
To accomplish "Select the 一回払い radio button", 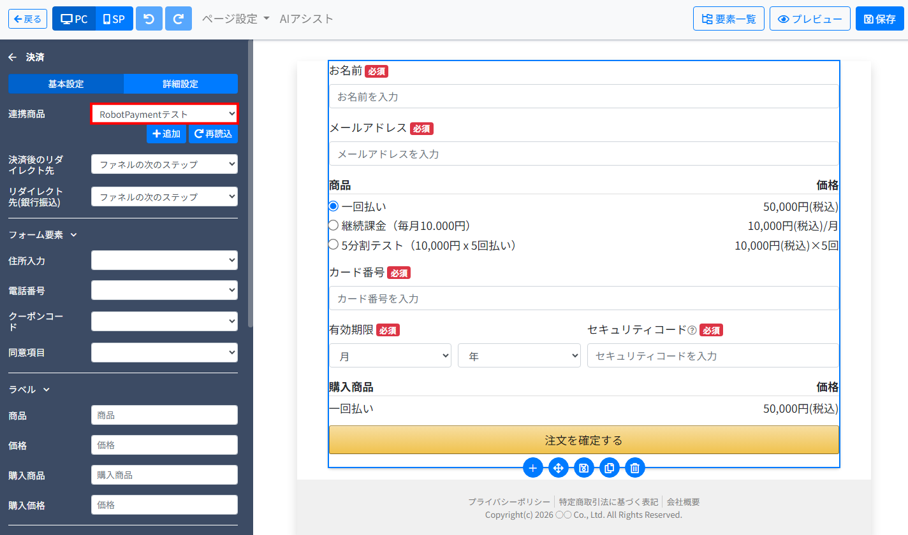I will (x=333, y=206).
